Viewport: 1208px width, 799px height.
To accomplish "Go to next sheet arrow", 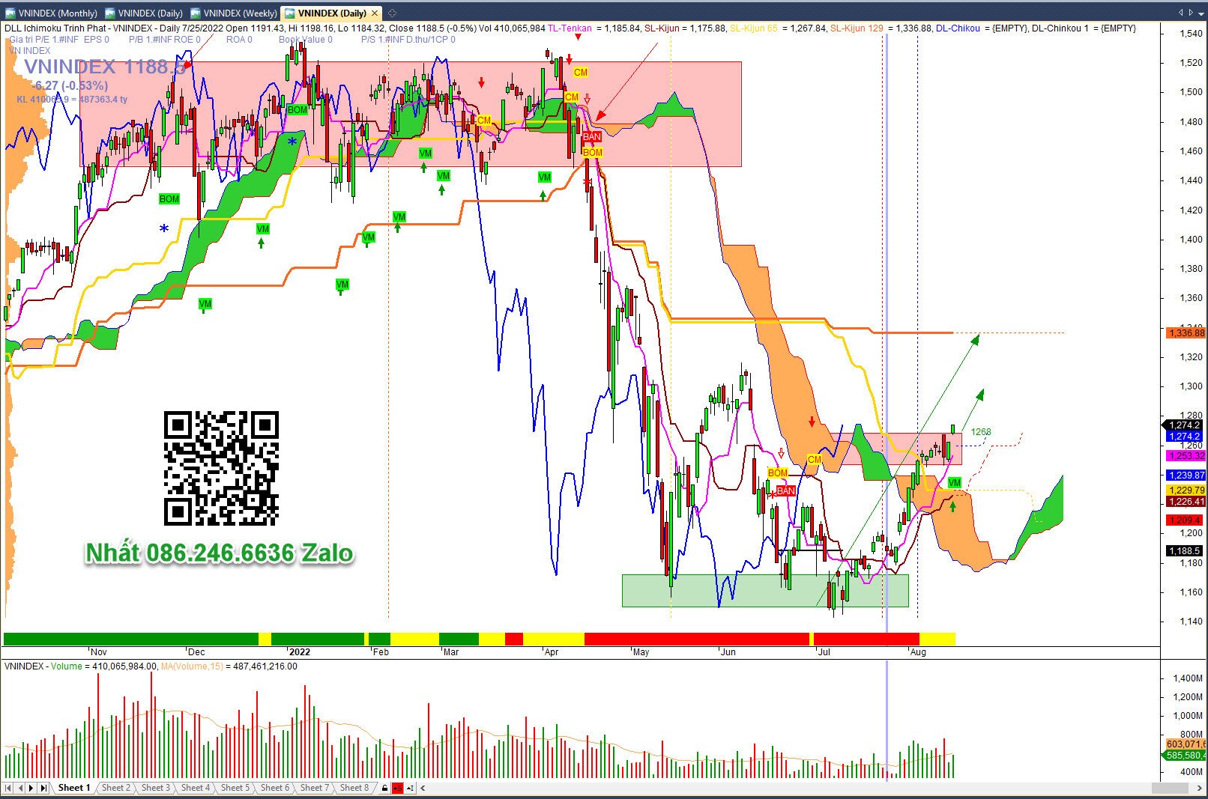I will (31, 788).
